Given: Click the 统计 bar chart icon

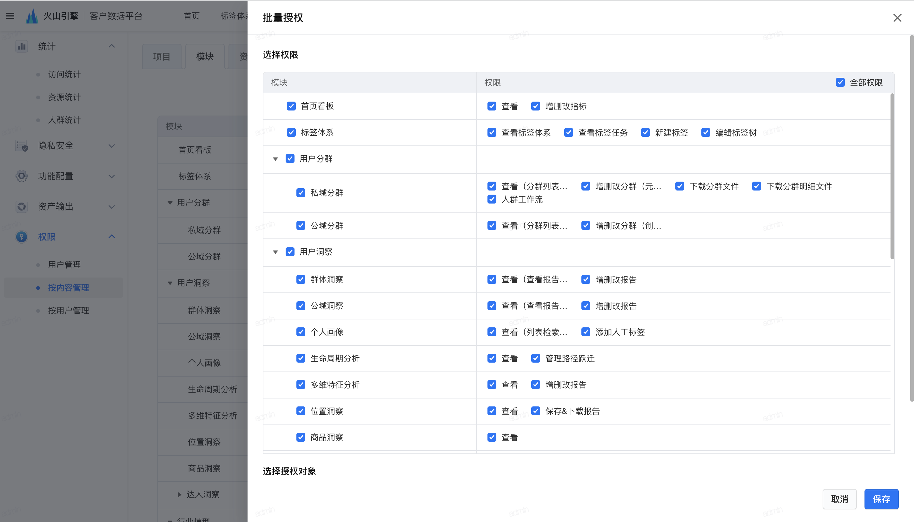Looking at the screenshot, I should [22, 46].
